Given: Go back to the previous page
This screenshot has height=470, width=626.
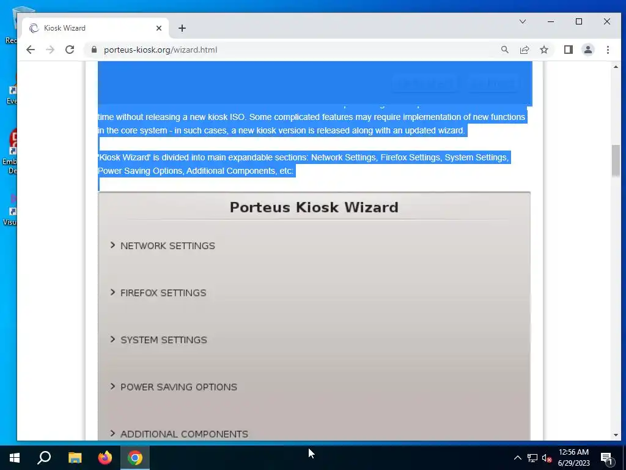Looking at the screenshot, I should click(31, 50).
